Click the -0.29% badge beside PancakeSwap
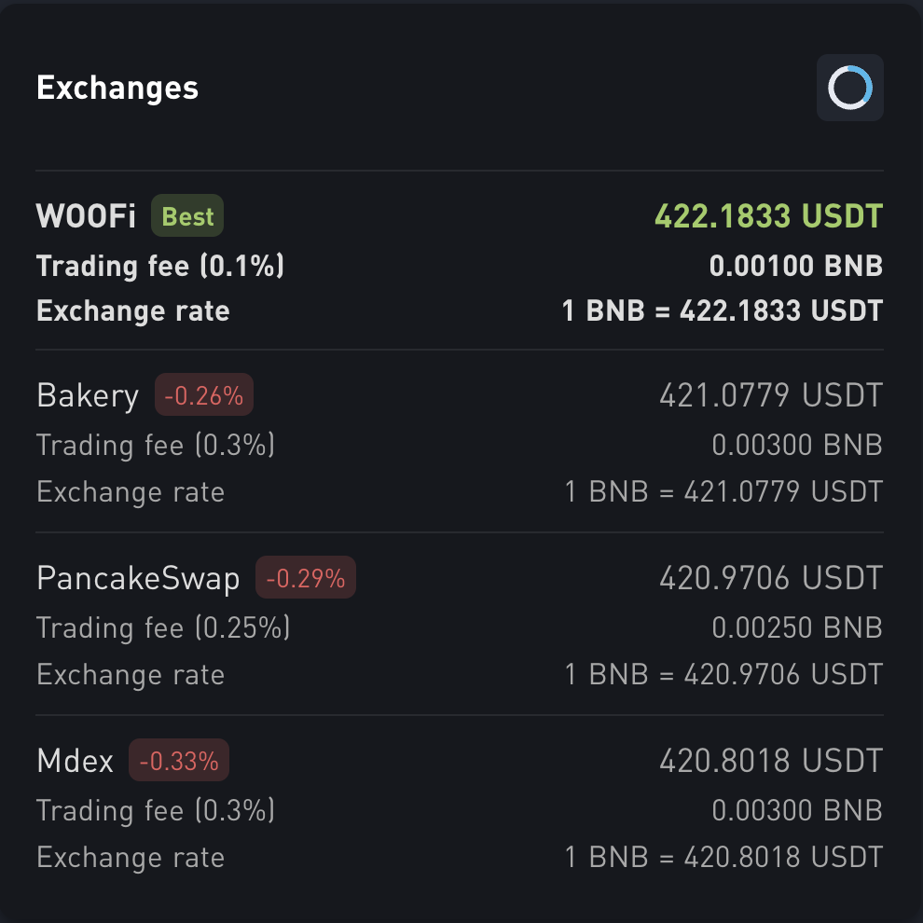 pyautogui.click(x=306, y=577)
